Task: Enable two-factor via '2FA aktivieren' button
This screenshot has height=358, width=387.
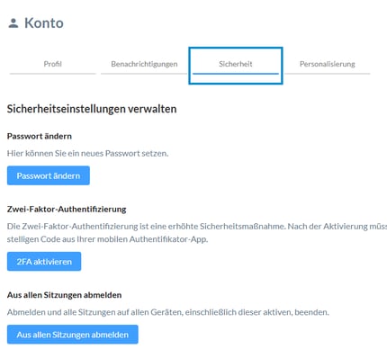Action: tap(44, 262)
